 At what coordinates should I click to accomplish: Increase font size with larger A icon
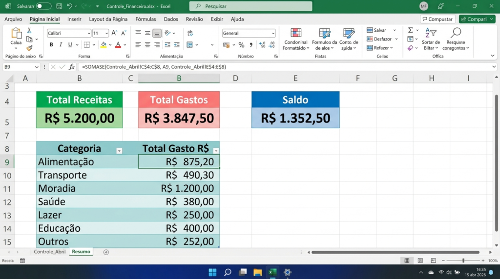(x=114, y=33)
